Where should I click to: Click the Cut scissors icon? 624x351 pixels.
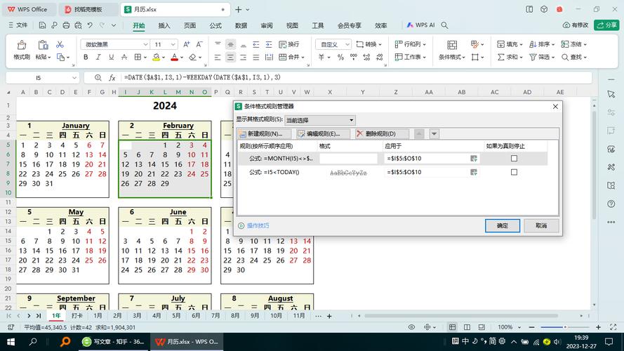click(x=60, y=44)
